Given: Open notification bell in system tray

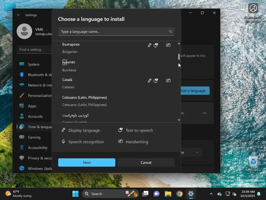Looking at the screenshot, I should [259, 194].
